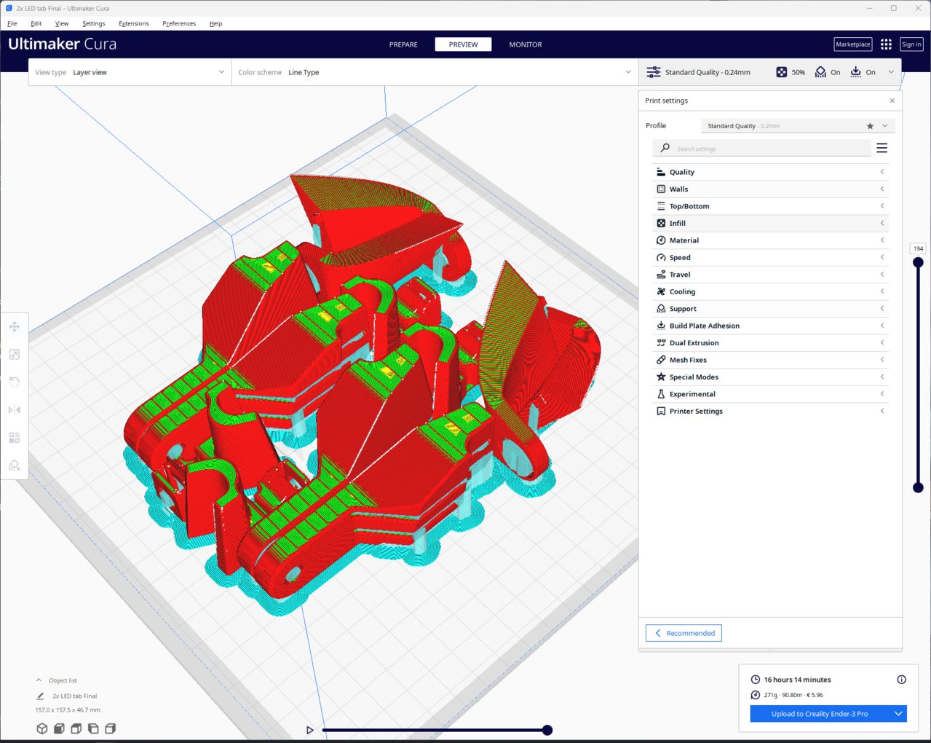Viewport: 931px width, 743px height.
Task: Switch to front view cube icon
Action: pyautogui.click(x=59, y=728)
